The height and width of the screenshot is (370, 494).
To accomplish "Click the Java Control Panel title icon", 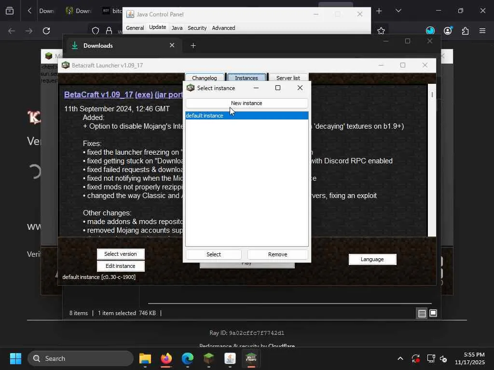I will [130, 14].
